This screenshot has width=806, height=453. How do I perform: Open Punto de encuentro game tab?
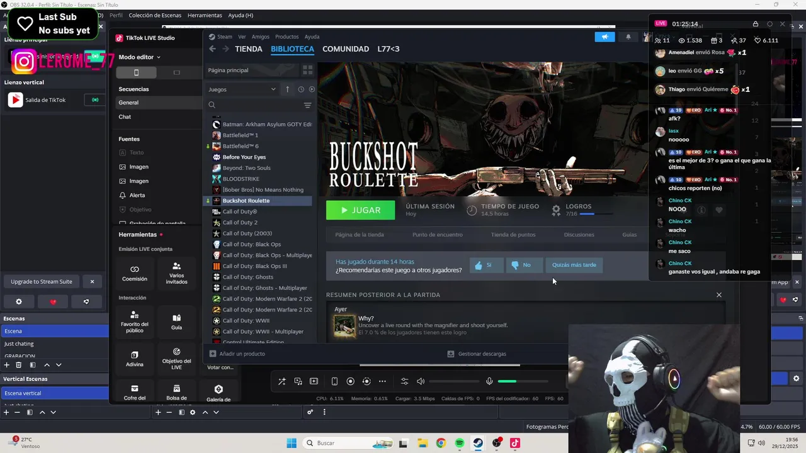[438, 235]
